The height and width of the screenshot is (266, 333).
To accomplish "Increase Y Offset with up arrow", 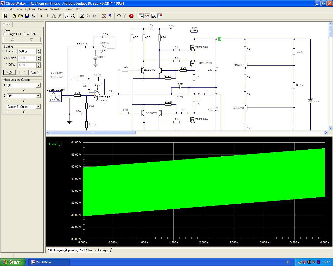I will (39, 64).
